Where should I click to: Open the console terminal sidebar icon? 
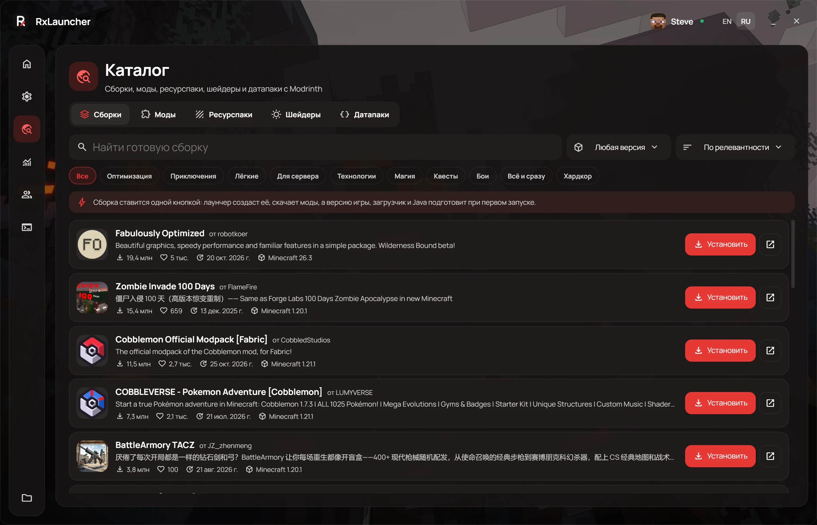(x=27, y=228)
